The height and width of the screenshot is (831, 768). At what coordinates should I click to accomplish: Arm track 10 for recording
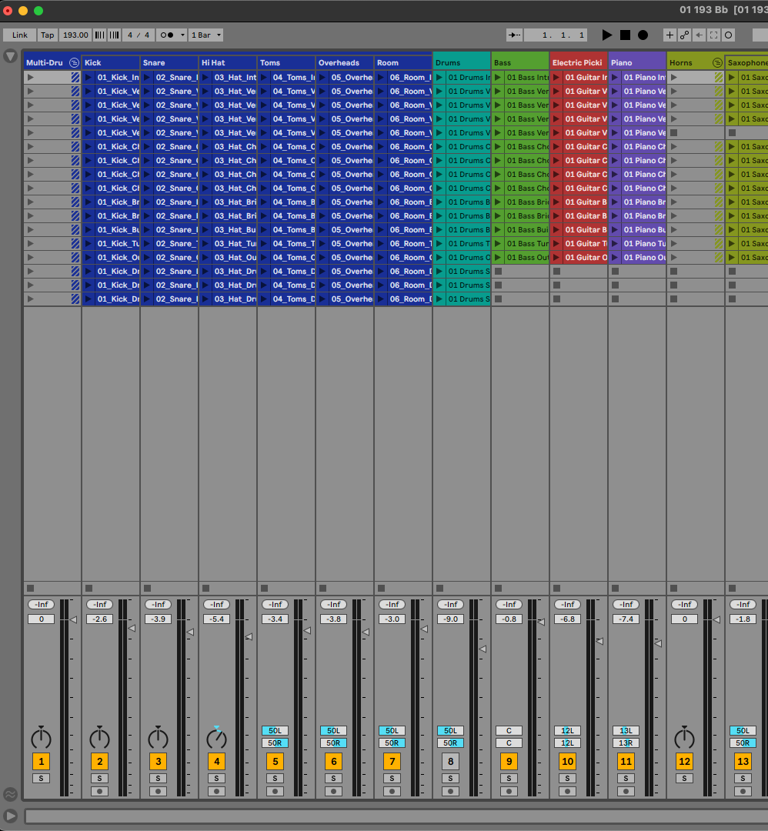tap(567, 791)
